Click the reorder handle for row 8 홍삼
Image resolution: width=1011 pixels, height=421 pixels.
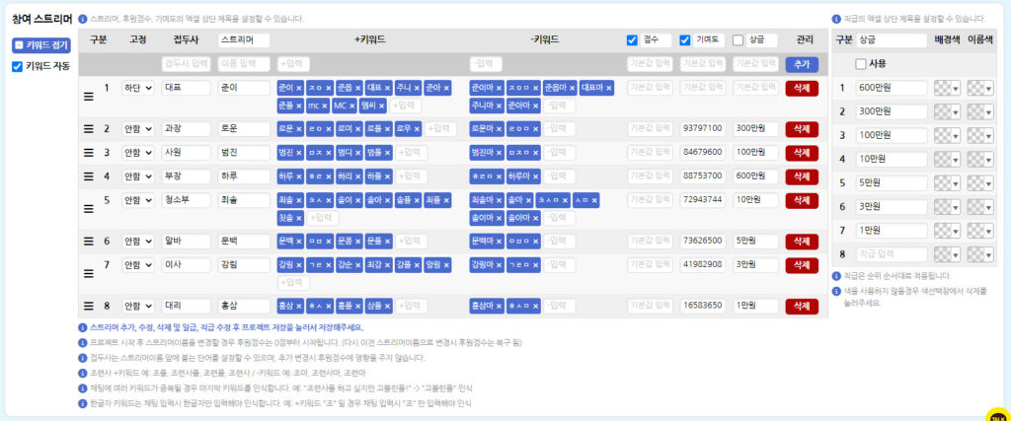[x=89, y=307]
